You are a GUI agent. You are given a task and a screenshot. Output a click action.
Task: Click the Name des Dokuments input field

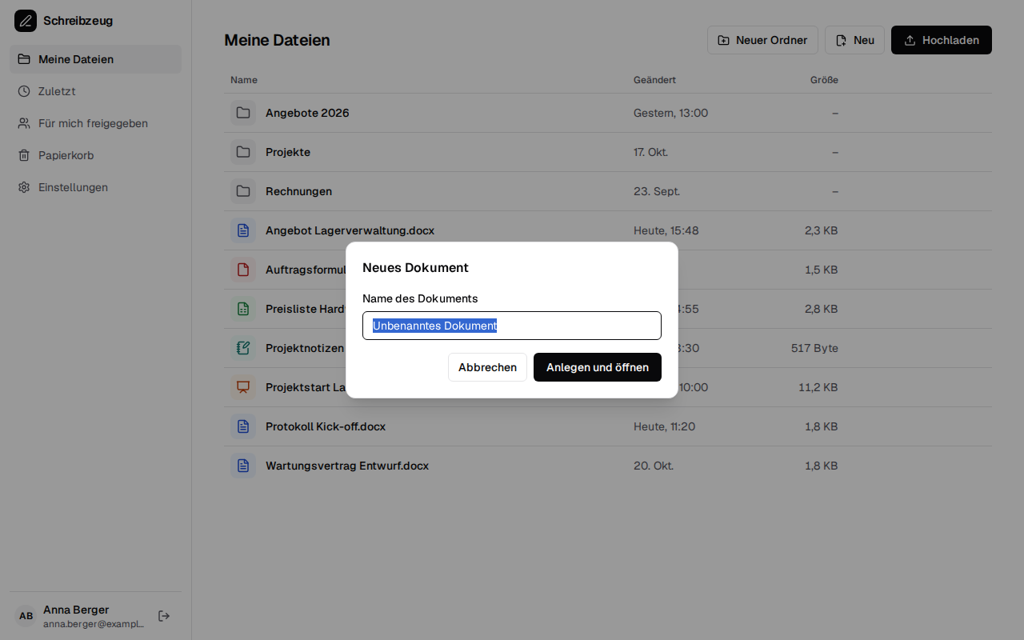pyautogui.click(x=512, y=326)
